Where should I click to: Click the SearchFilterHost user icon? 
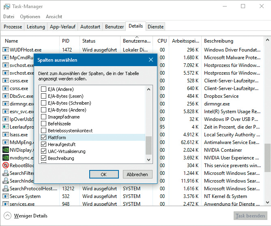point(6,173)
